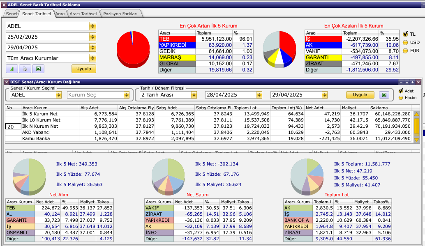Sort by Satış Adet column header
Image resolution: width=425 pixels, height=246 pixels.
175,108
